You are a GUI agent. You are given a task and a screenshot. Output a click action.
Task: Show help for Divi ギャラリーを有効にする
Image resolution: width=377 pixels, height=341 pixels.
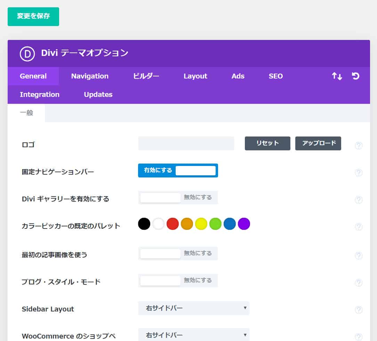click(359, 200)
